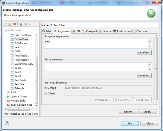Click the JUnit category icon
Image resolution: width=163 pixels, height=131 pixels.
pos(8,93)
